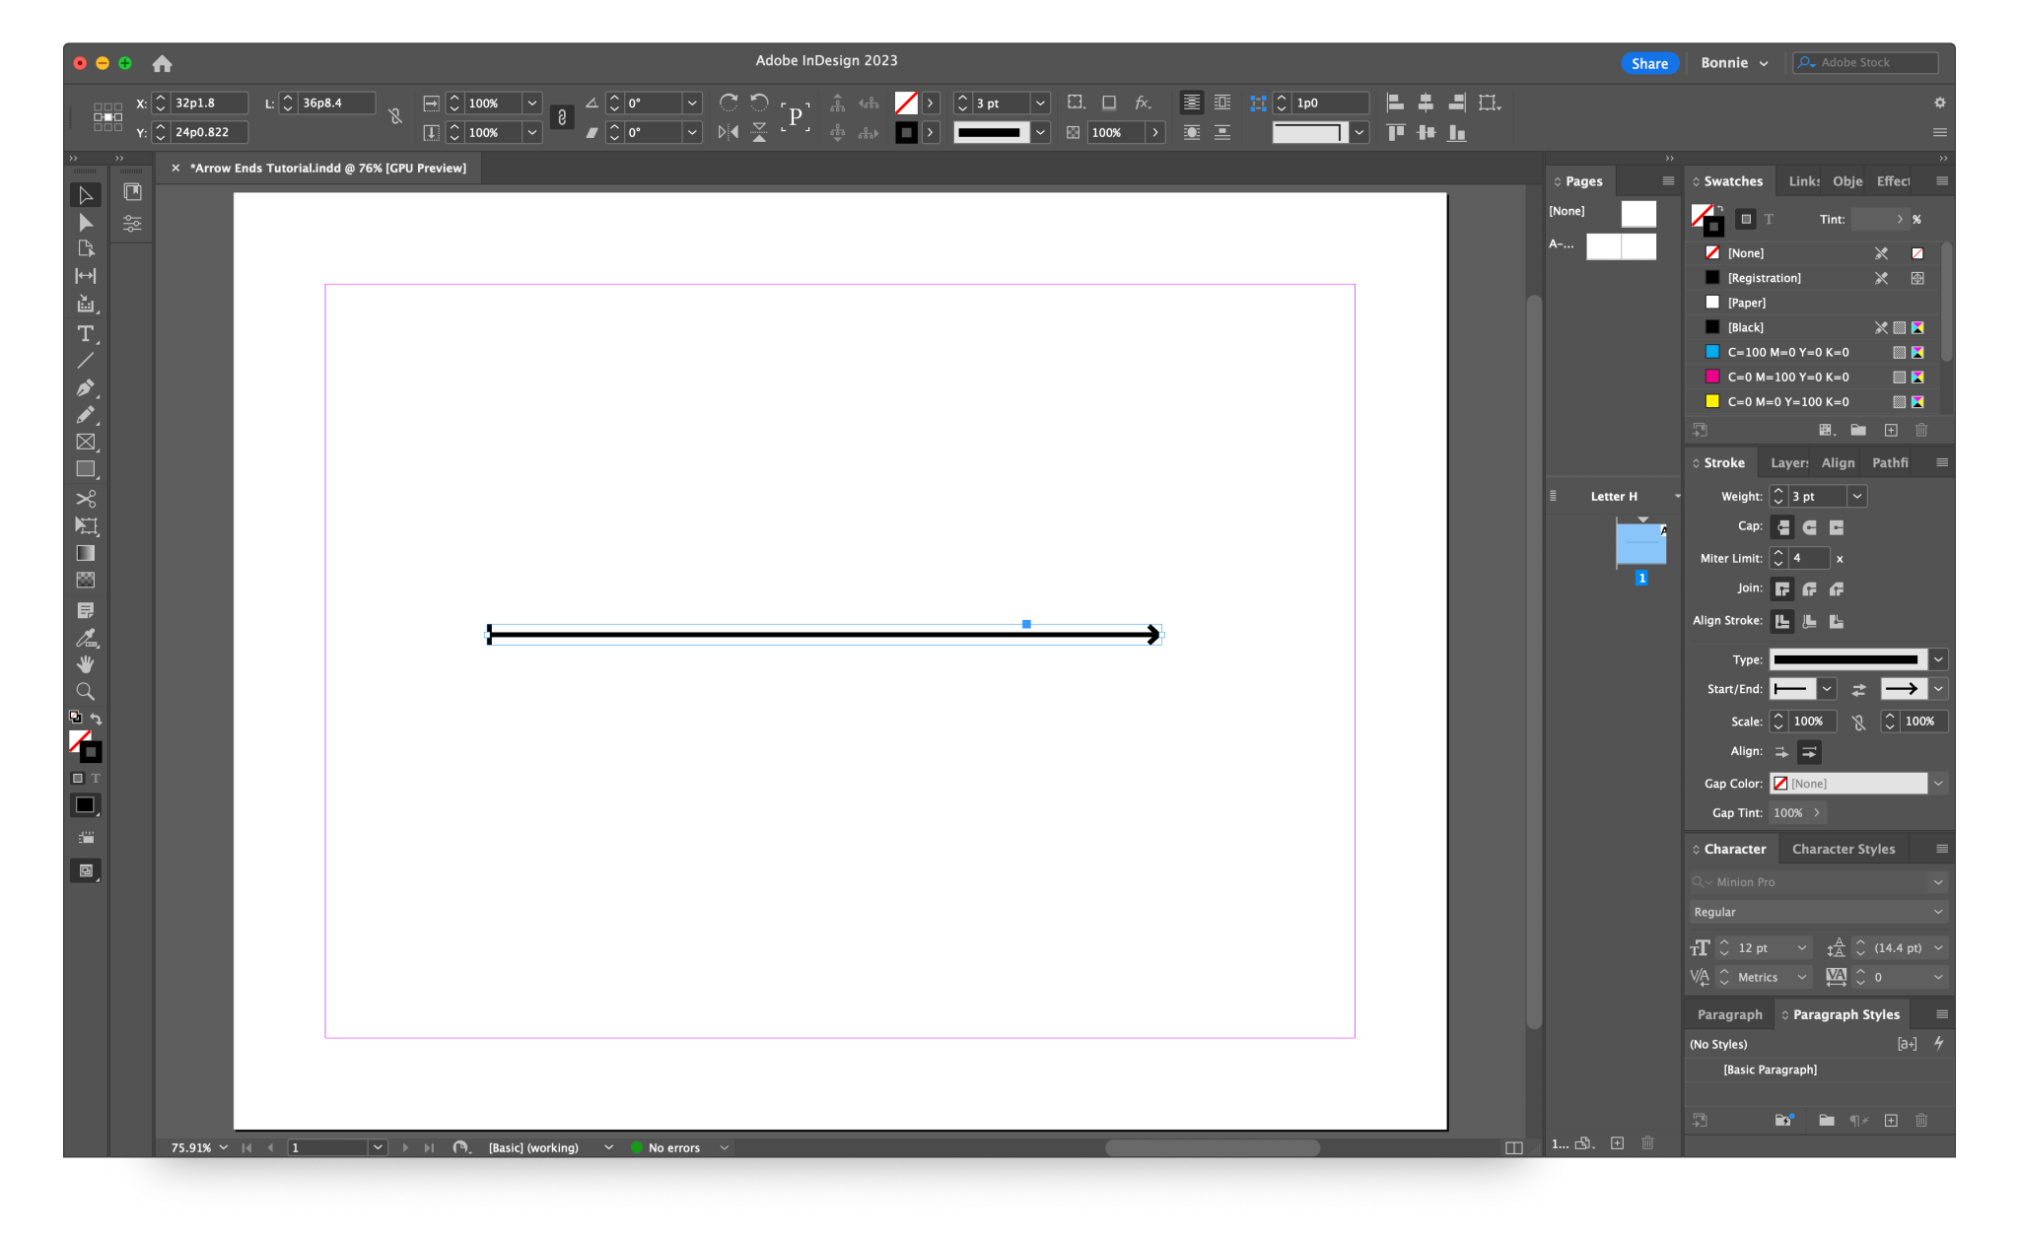Align stroke to outside
2019x1241 pixels.
click(1837, 621)
